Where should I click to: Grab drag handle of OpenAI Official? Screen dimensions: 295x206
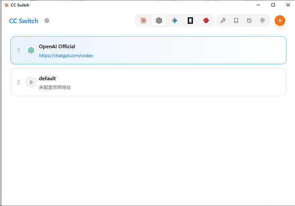19,50
